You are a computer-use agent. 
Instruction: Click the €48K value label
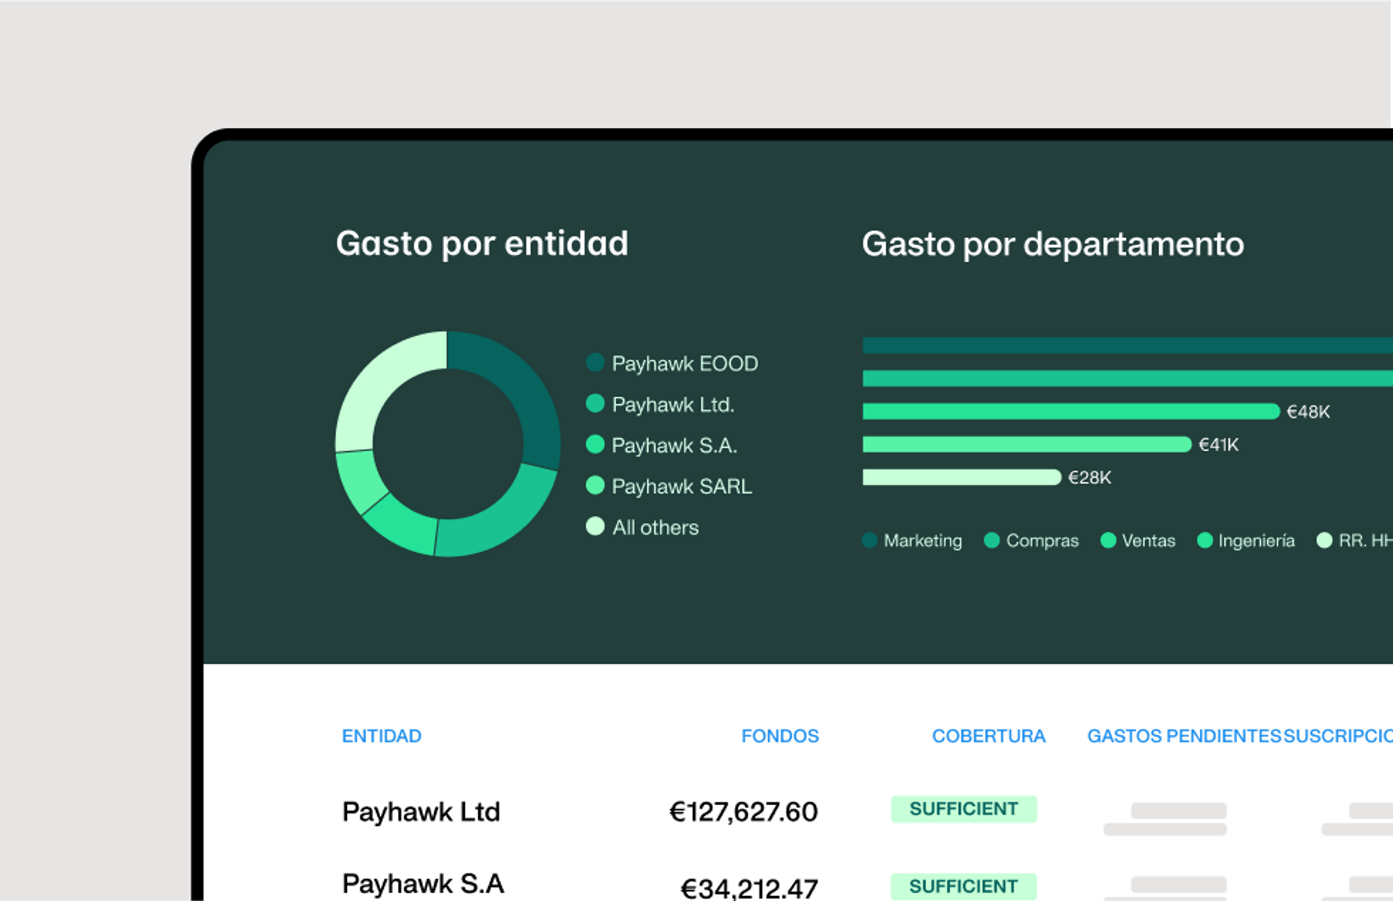click(1308, 412)
